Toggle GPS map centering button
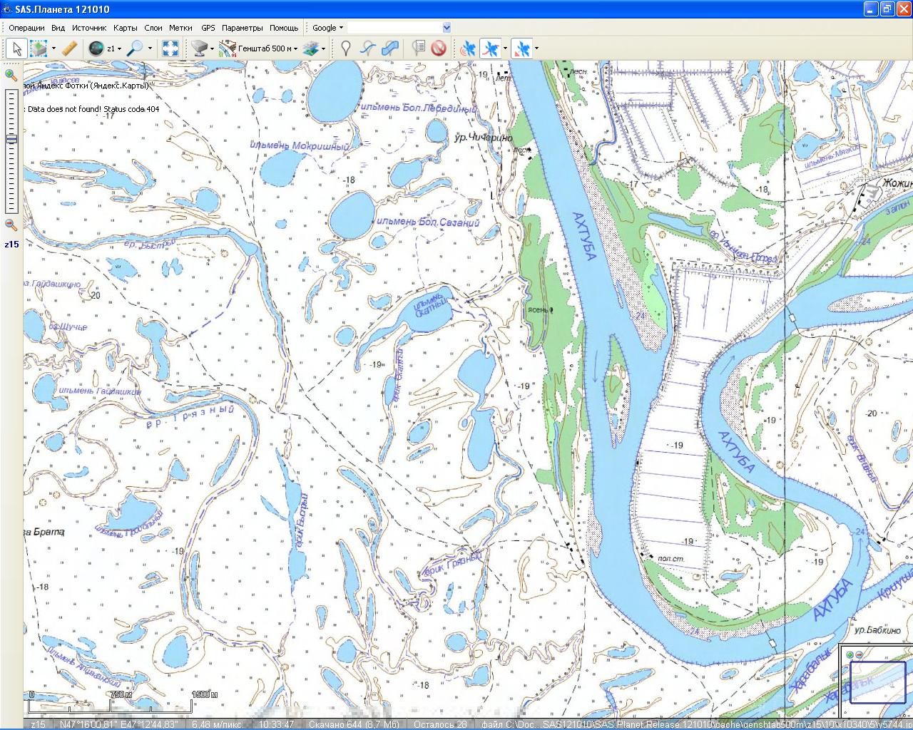913x730 pixels. (522, 48)
